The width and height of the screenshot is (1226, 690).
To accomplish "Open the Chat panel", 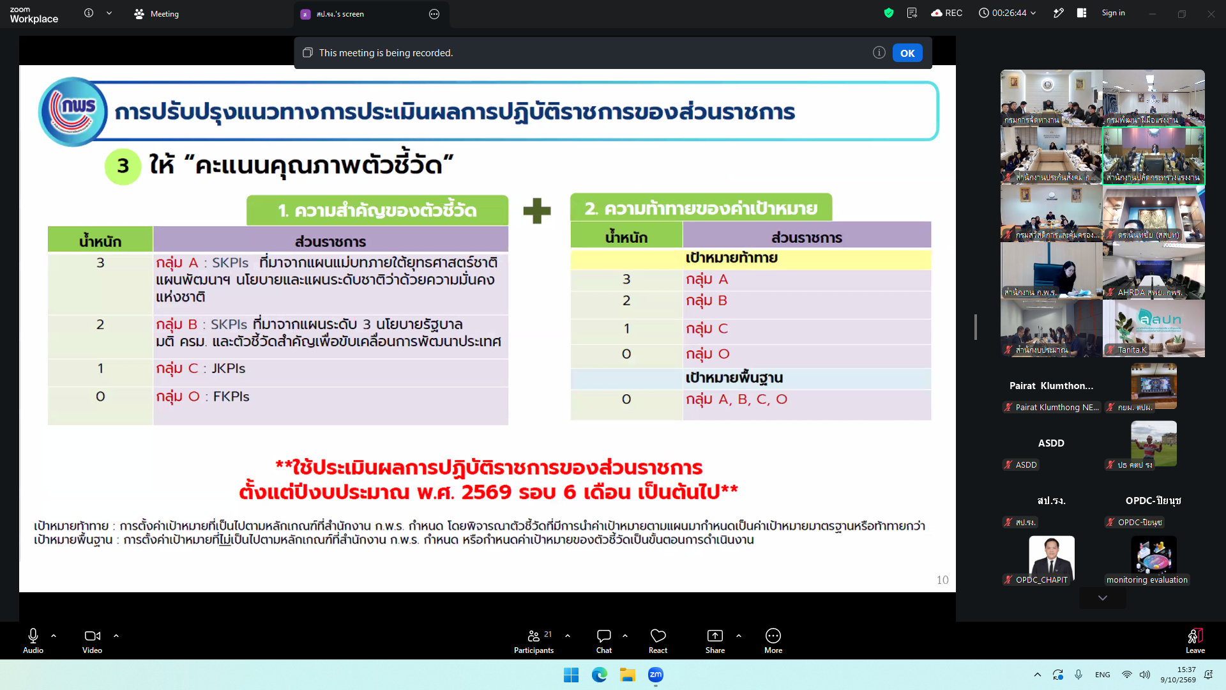I will click(x=604, y=641).
